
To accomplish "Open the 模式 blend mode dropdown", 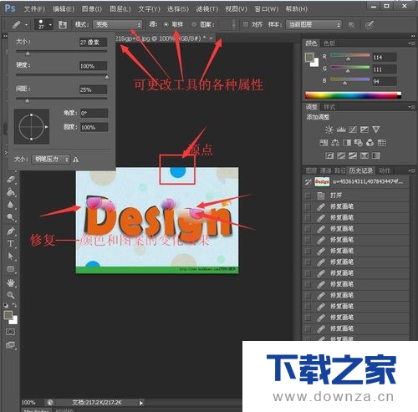I will pos(117,25).
